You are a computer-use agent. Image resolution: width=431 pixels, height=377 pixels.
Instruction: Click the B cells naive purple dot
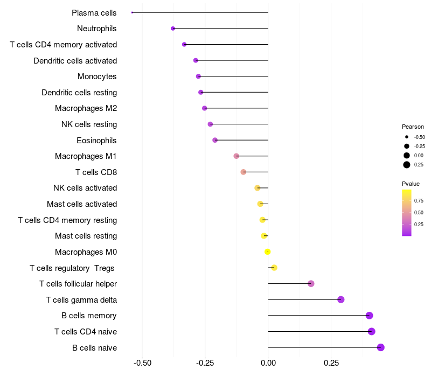coord(381,347)
